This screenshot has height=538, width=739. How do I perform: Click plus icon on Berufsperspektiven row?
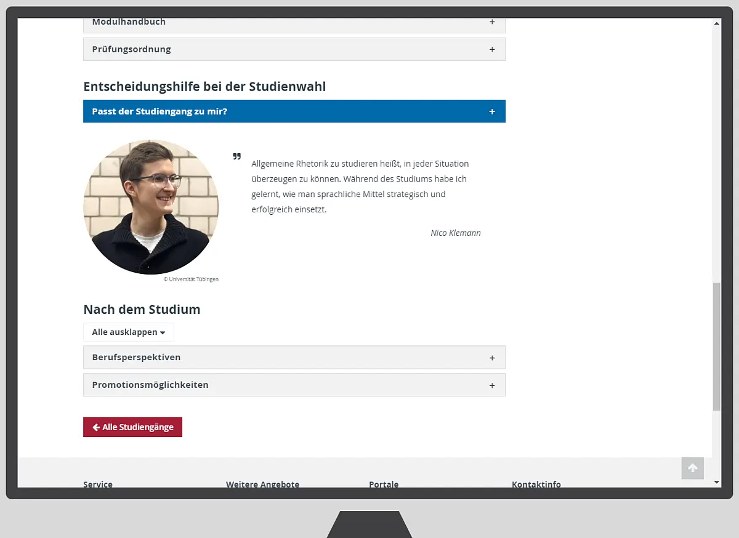(492, 358)
